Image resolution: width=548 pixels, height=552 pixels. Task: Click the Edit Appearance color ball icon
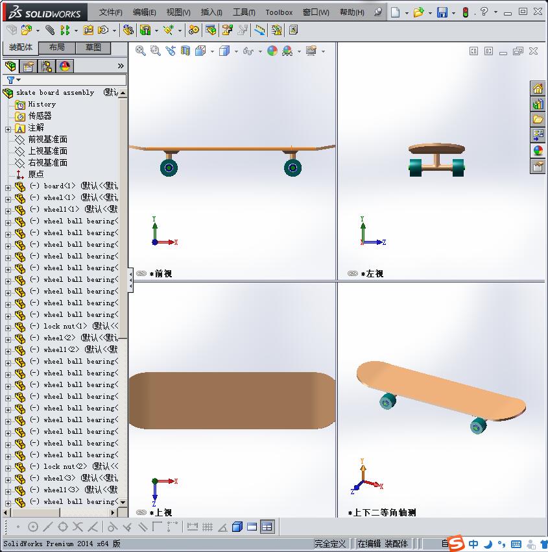point(272,51)
